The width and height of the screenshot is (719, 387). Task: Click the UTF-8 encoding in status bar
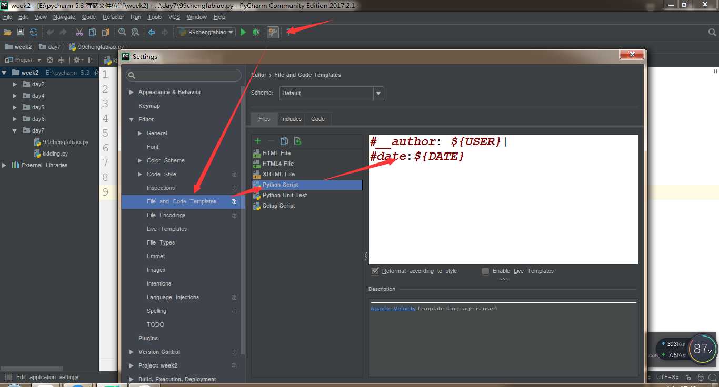(668, 378)
